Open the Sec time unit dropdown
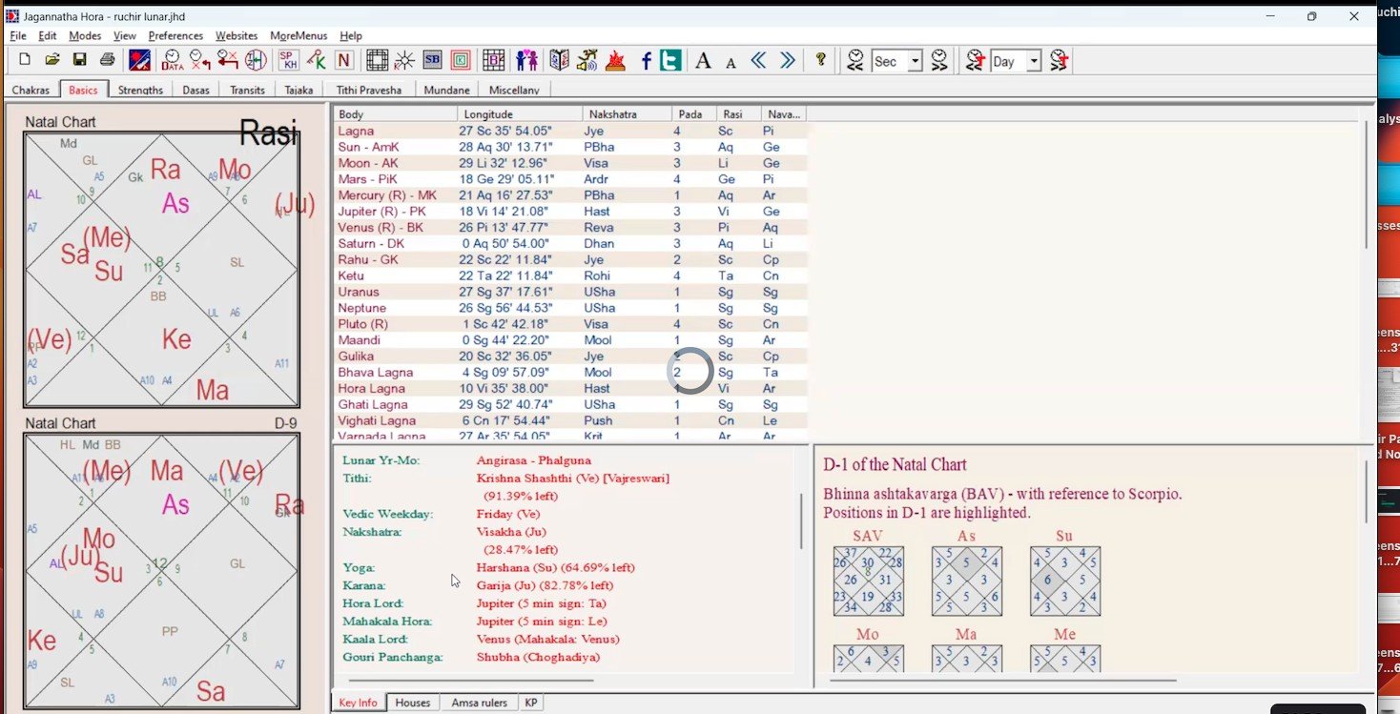Viewport: 1400px width, 714px height. coord(915,62)
